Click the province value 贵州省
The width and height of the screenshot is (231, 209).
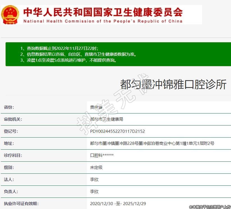pos(96,107)
